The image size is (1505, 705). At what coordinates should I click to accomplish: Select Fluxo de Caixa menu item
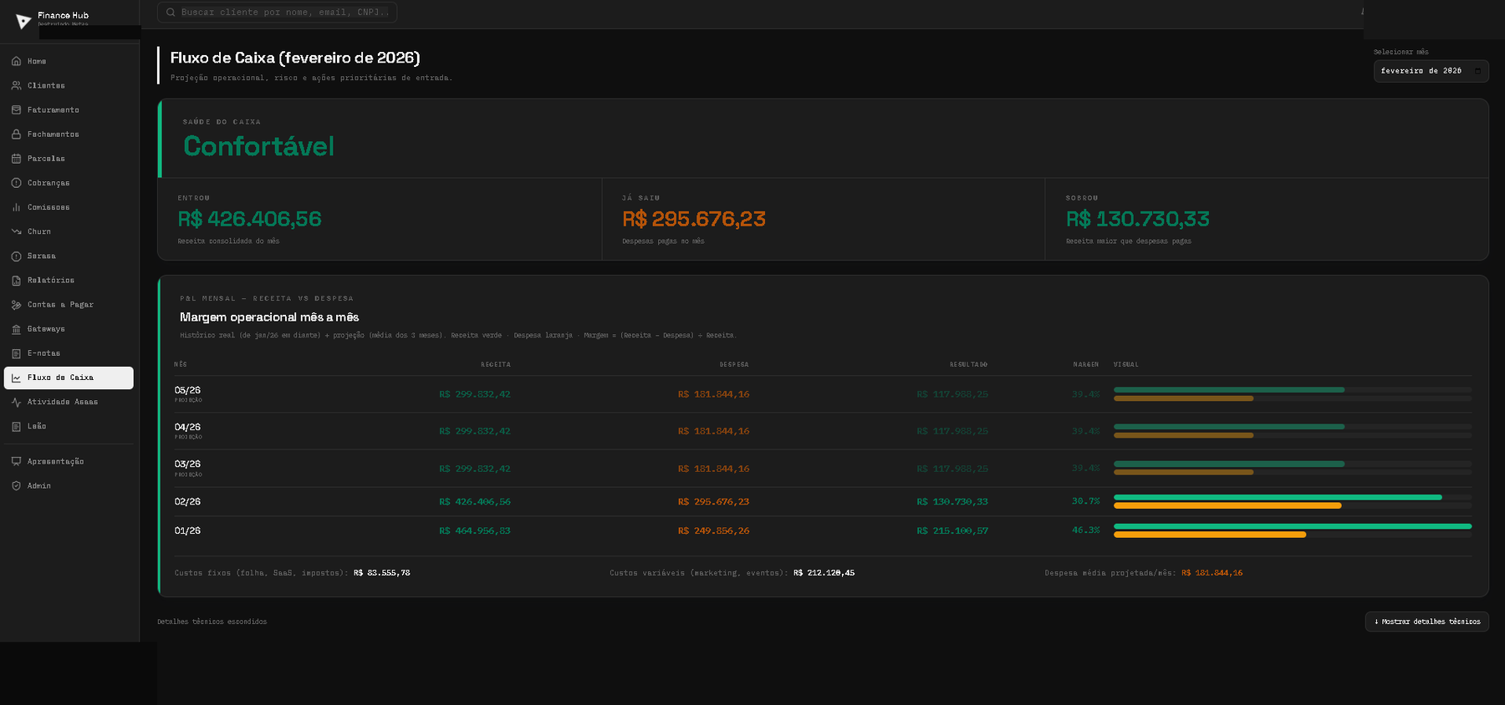coord(69,378)
